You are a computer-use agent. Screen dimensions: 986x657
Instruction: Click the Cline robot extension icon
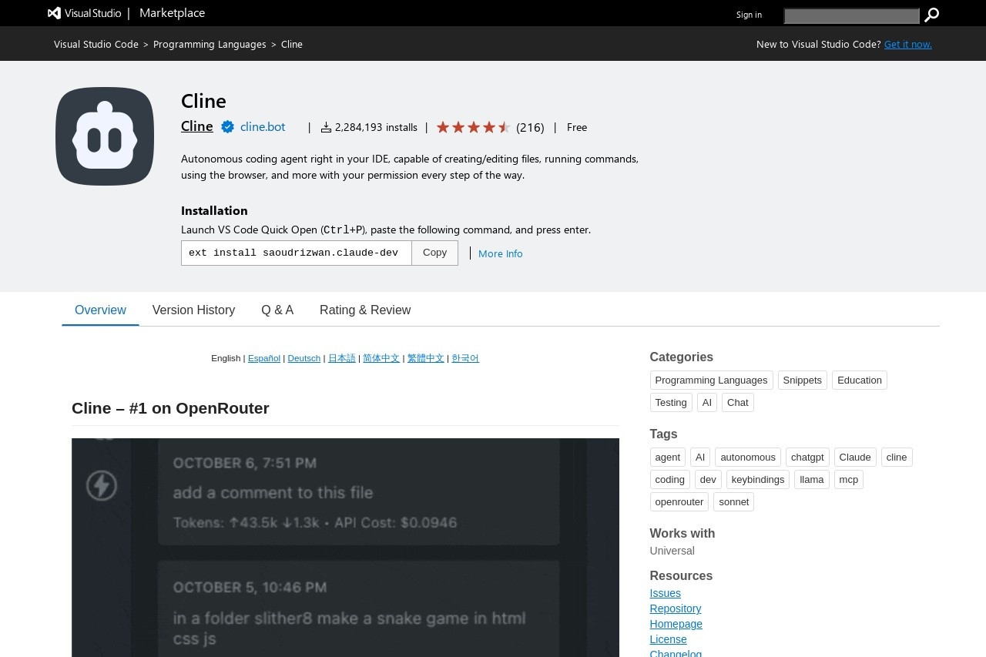coord(105,136)
